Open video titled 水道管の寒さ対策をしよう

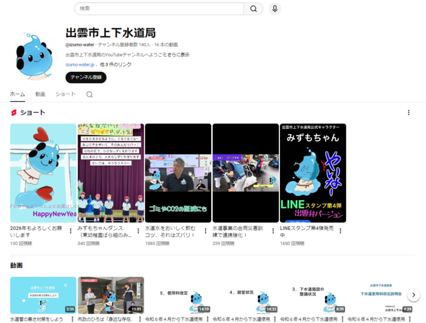(x=37, y=319)
